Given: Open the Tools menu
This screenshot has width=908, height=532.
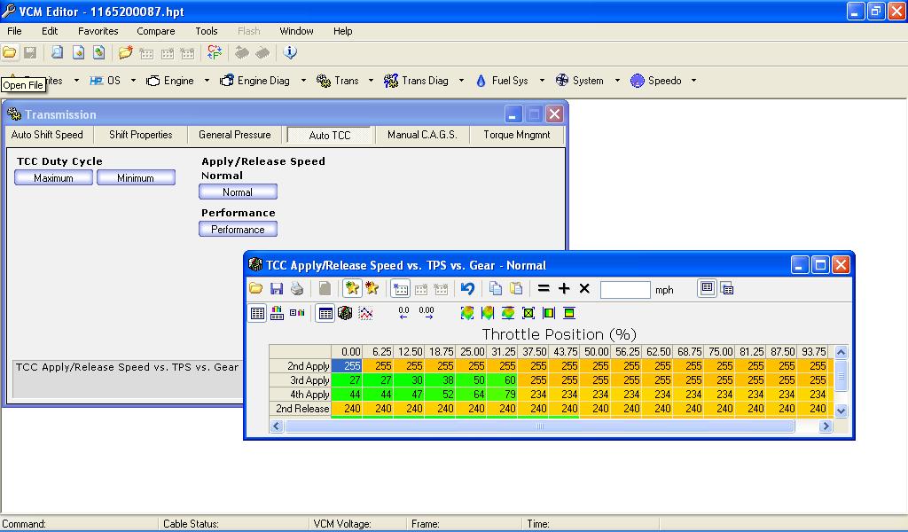Looking at the screenshot, I should coord(206,31).
